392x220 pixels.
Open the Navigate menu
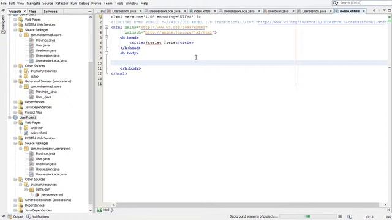[34, 4]
